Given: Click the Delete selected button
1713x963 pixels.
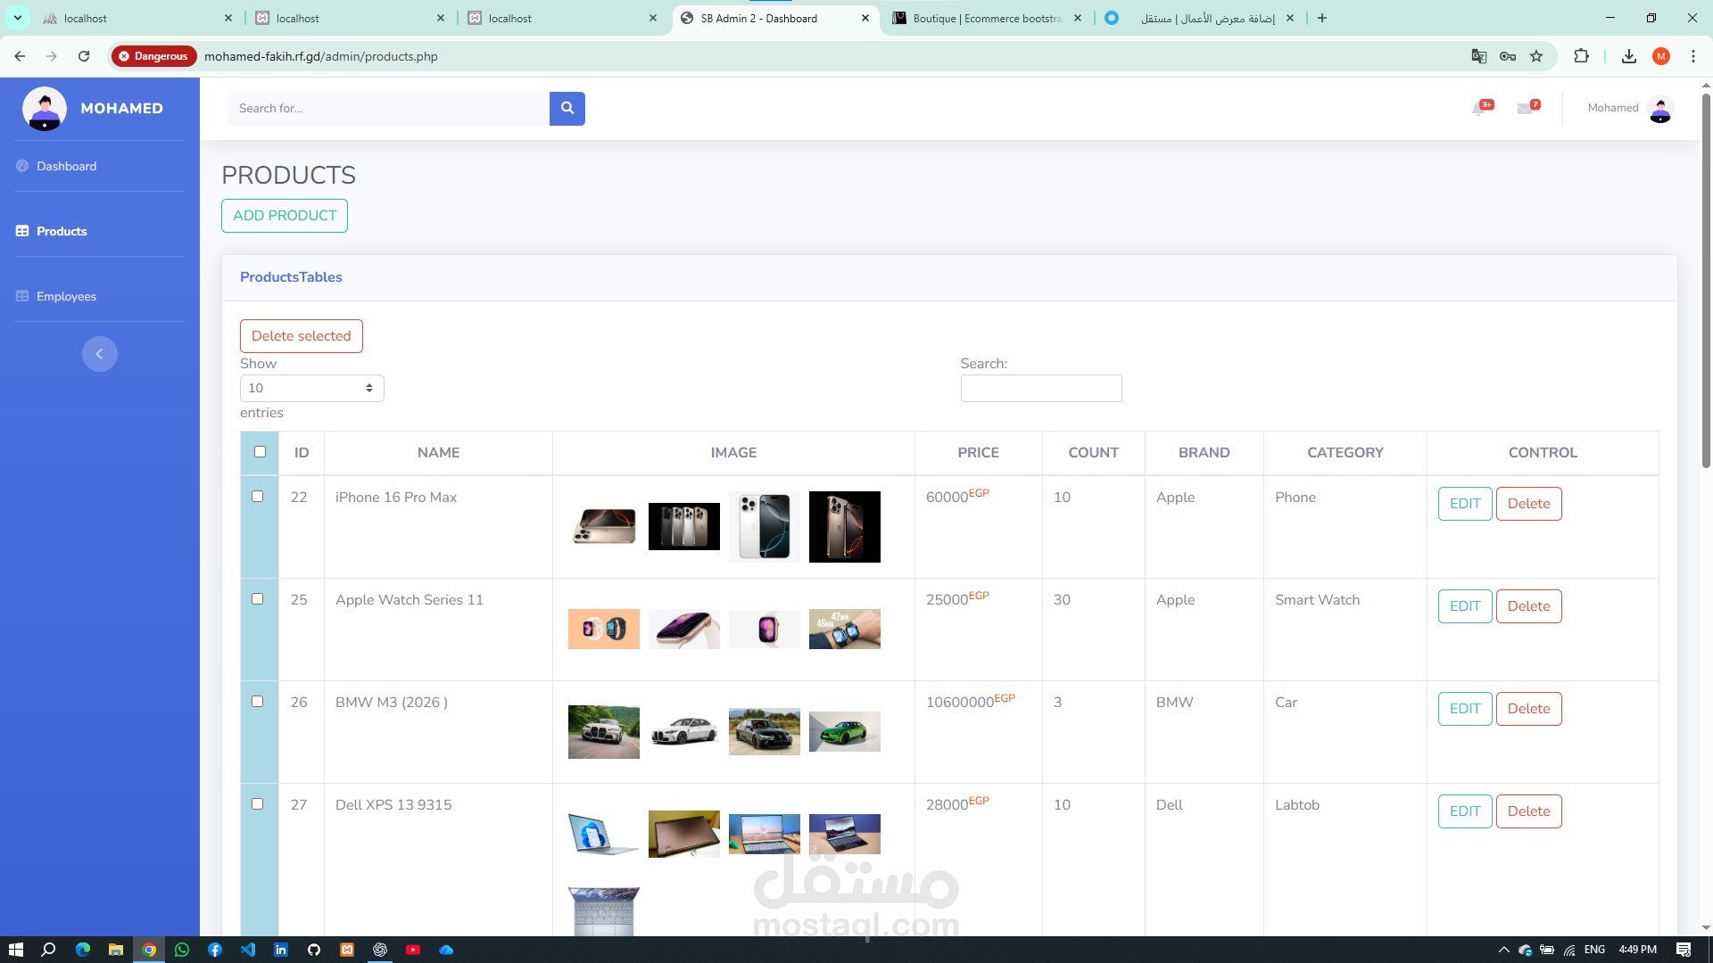Looking at the screenshot, I should (x=302, y=336).
